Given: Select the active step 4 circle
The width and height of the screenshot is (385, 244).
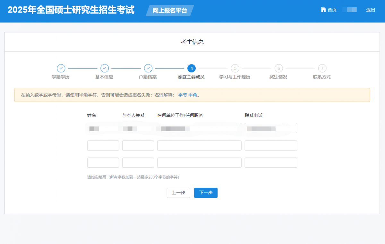Looking at the screenshot, I should 192,68.
